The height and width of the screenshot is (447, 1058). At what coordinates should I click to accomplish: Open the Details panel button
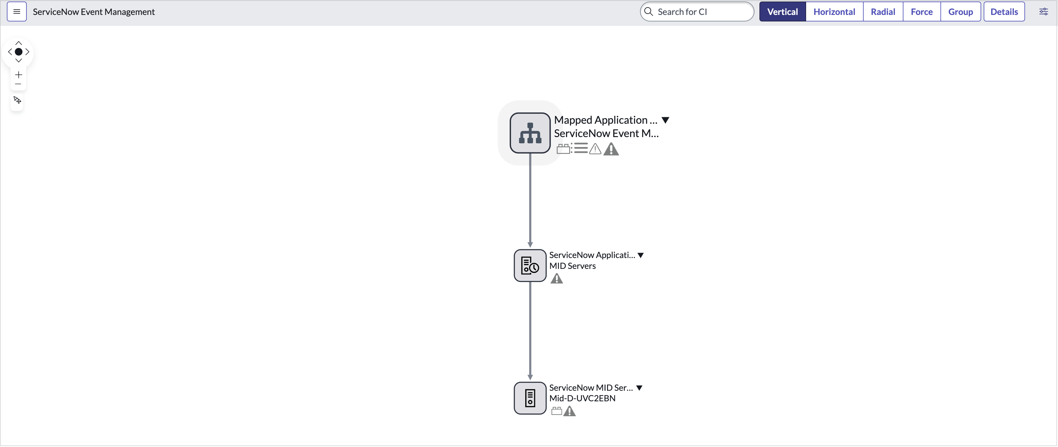click(1004, 12)
